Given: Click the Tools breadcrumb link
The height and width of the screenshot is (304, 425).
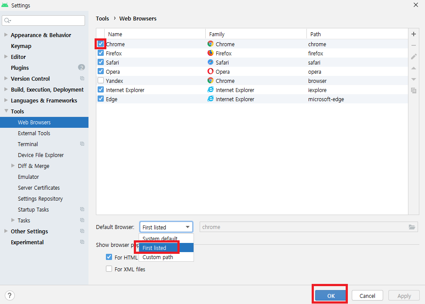Looking at the screenshot, I should click(x=102, y=18).
